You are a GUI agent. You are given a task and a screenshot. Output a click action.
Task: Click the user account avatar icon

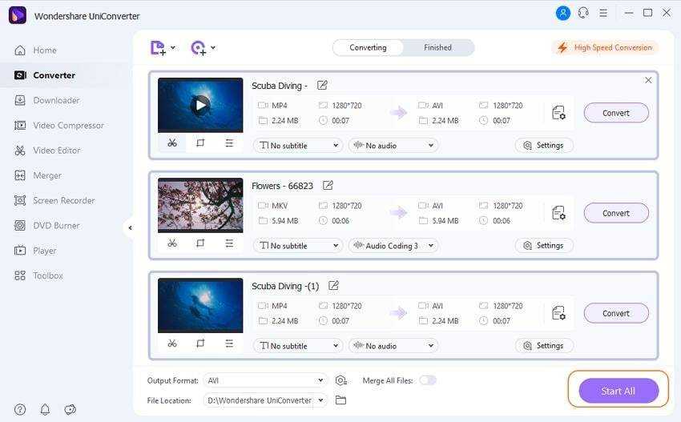click(563, 13)
